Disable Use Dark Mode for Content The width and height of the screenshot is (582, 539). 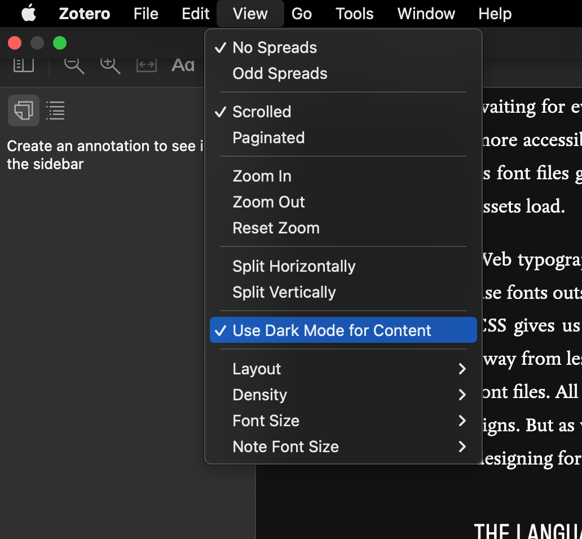tap(332, 330)
